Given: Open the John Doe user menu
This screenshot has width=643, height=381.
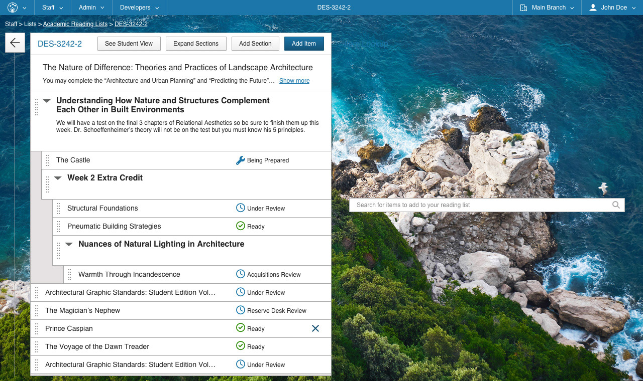Looking at the screenshot, I should [x=613, y=8].
